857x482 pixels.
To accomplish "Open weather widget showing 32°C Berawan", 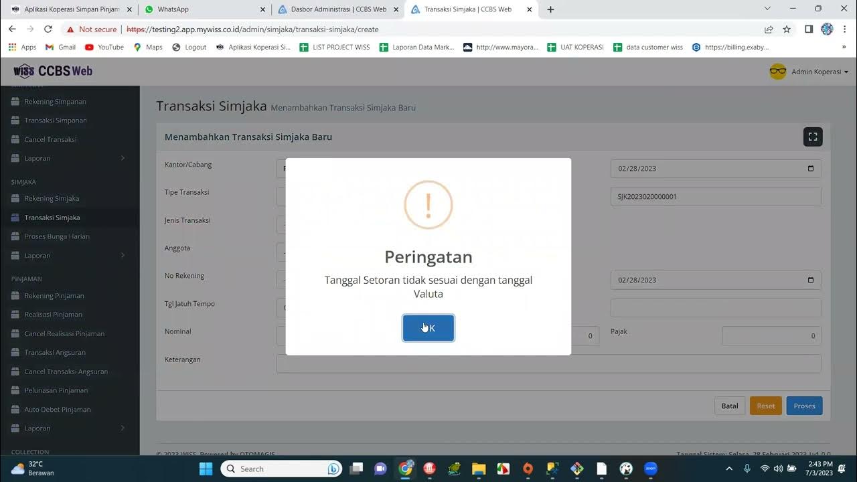I will 33,469.
